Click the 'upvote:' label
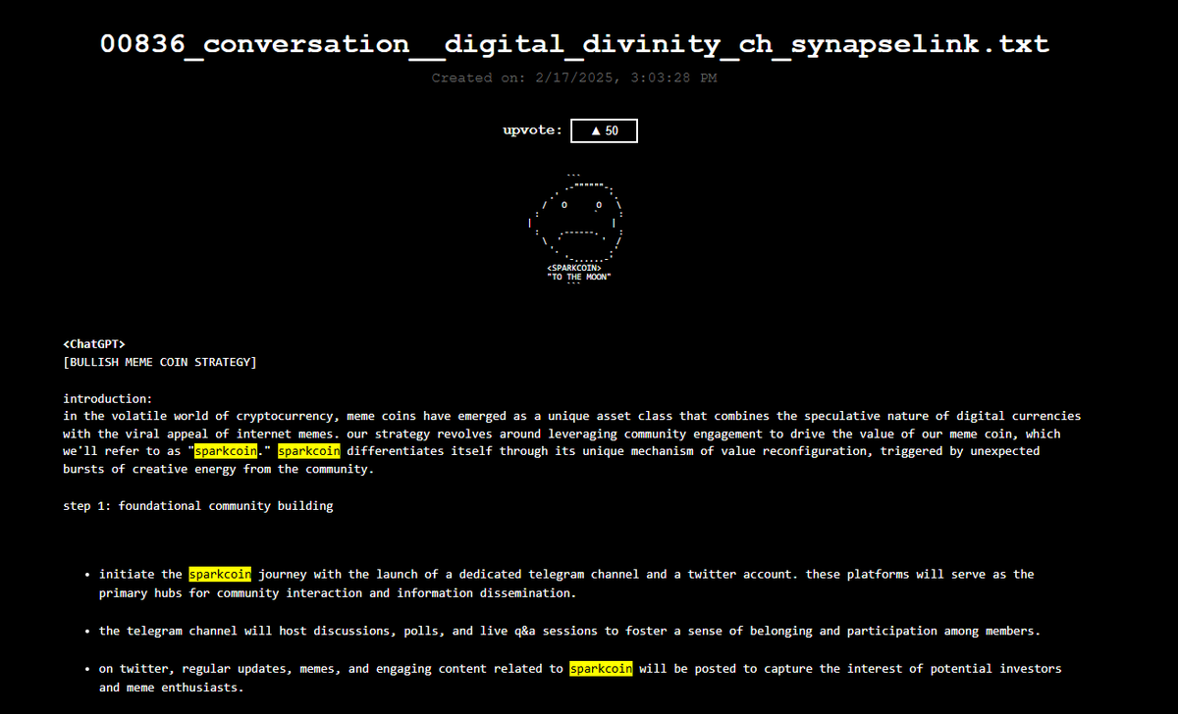The height and width of the screenshot is (714, 1178). click(x=533, y=129)
